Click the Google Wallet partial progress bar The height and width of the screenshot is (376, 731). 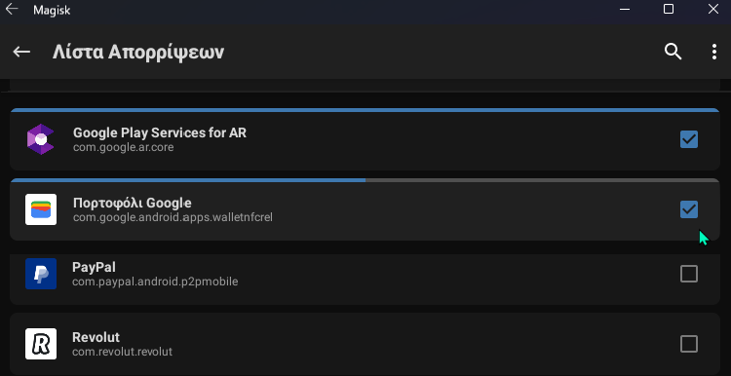(365, 180)
